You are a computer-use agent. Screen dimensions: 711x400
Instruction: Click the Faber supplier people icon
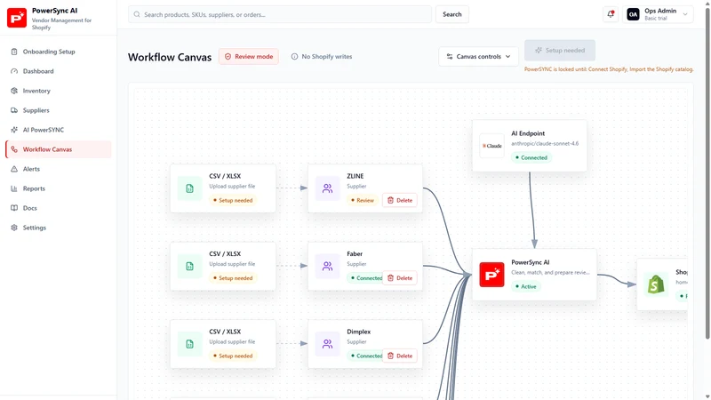click(x=327, y=266)
